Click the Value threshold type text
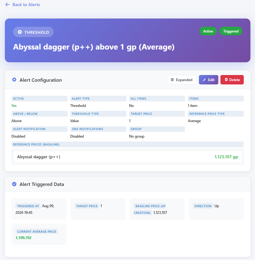The image size is (255, 260). pos(75,121)
